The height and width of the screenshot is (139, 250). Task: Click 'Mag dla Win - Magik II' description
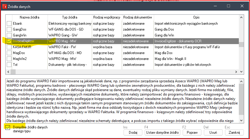point(170,59)
